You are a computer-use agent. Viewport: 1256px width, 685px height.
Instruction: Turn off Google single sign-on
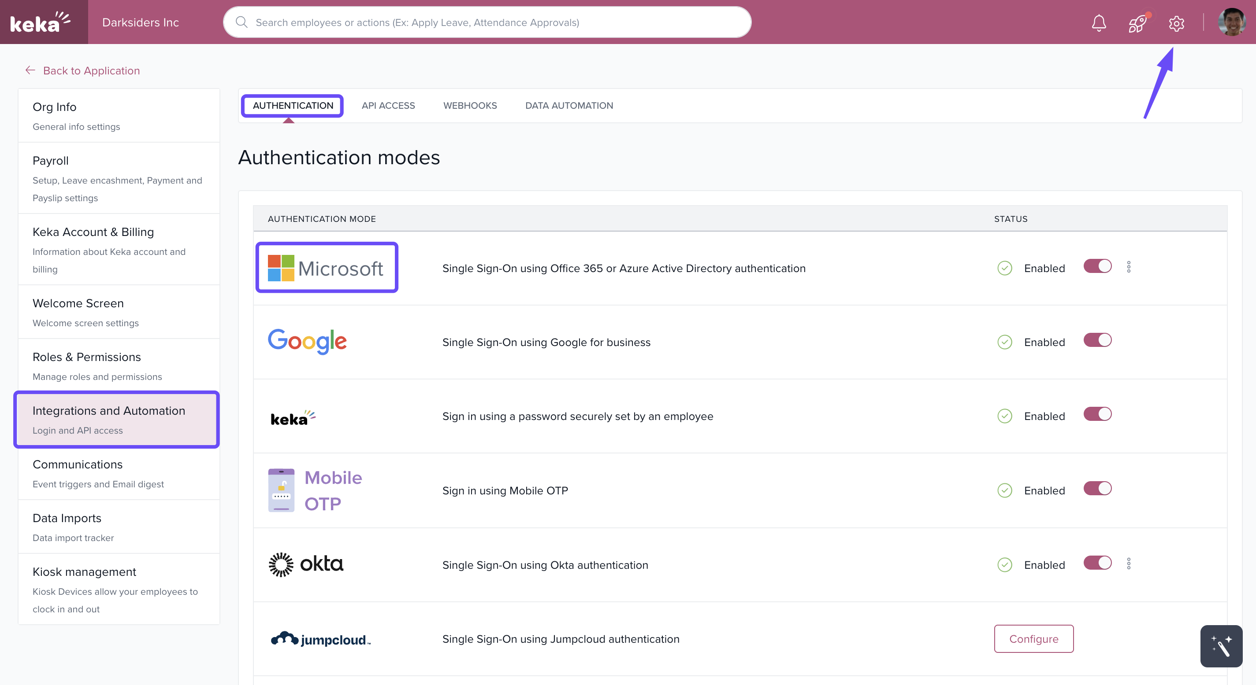[1097, 340]
